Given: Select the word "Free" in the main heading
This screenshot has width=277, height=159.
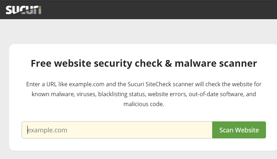Looking at the screenshot, I should (x=41, y=63).
